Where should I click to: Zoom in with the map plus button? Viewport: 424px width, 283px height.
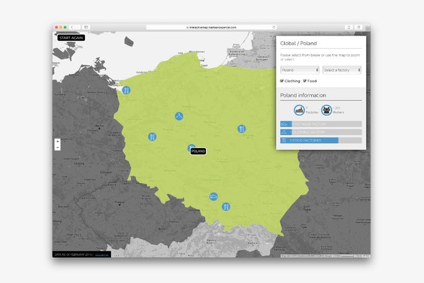pos(57,141)
